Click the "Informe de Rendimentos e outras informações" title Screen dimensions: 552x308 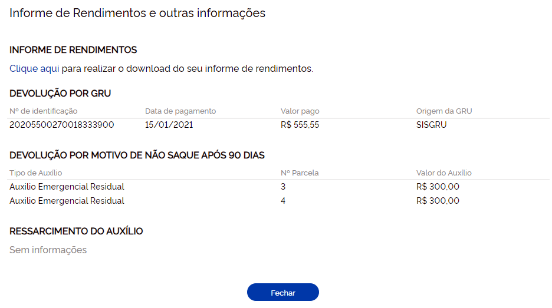click(x=137, y=13)
